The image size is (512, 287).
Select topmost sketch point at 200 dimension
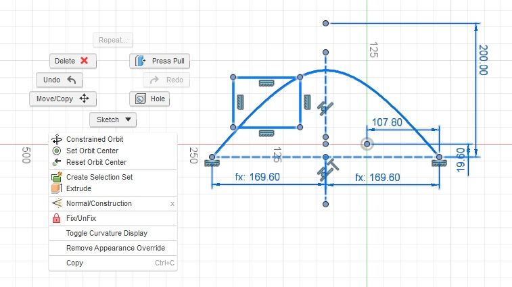(325, 23)
